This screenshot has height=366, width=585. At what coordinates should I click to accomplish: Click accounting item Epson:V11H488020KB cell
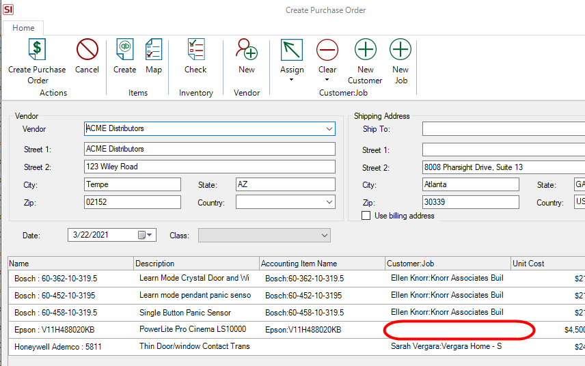[303, 330]
